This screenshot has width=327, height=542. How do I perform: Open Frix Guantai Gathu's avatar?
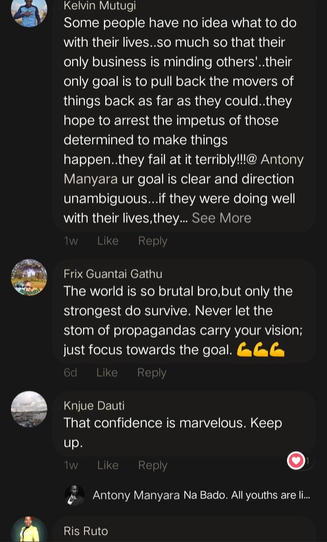click(29, 277)
